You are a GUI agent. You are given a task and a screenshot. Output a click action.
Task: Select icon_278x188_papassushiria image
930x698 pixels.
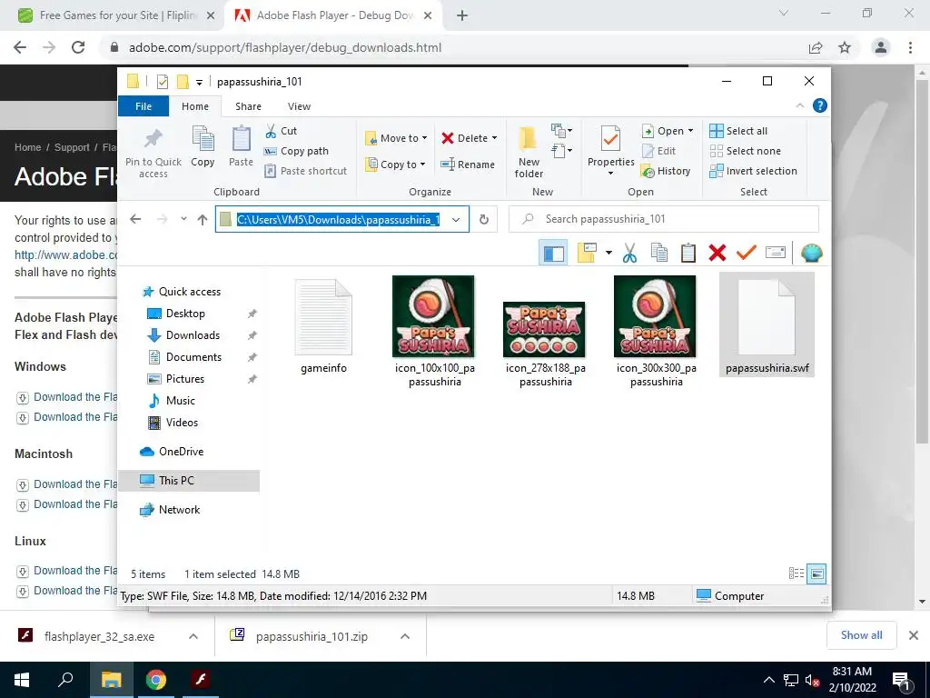545,344
